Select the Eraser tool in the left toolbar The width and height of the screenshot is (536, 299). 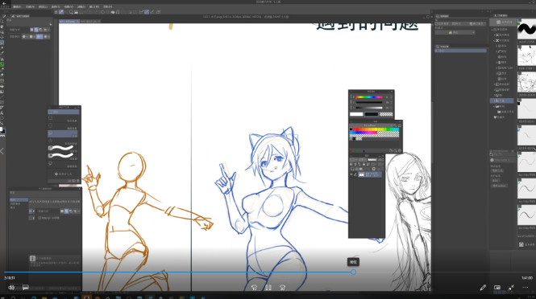click(2, 75)
